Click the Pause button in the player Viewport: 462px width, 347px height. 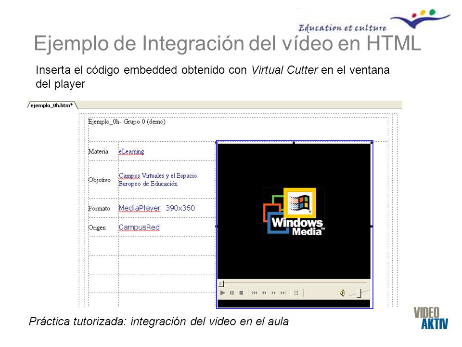(232, 293)
